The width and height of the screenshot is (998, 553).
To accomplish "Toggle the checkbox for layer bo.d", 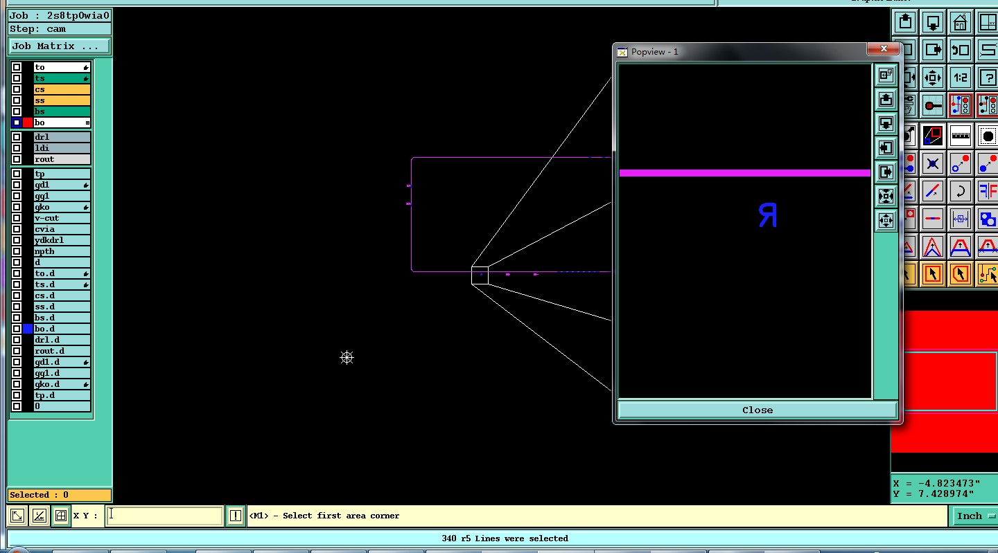I will (x=17, y=329).
